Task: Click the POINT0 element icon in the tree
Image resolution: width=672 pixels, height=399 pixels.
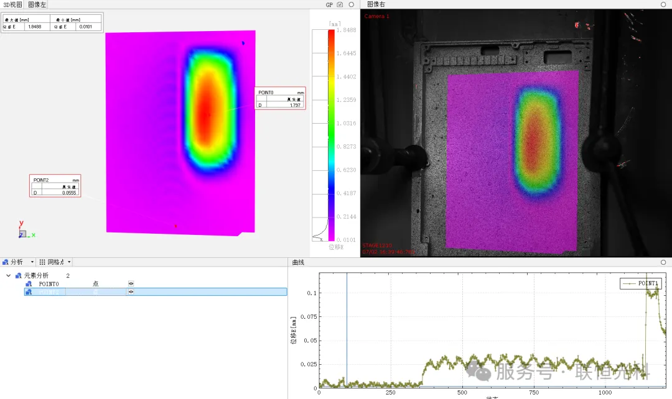Action: click(x=29, y=283)
